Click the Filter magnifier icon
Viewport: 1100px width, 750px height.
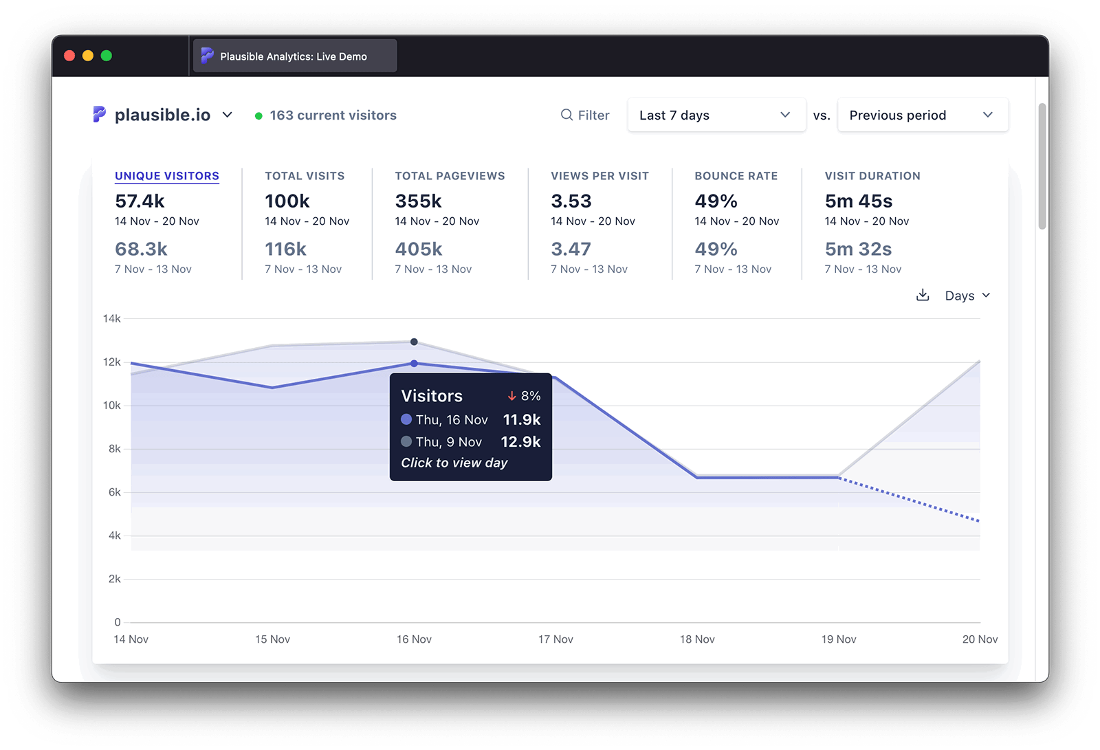click(566, 115)
